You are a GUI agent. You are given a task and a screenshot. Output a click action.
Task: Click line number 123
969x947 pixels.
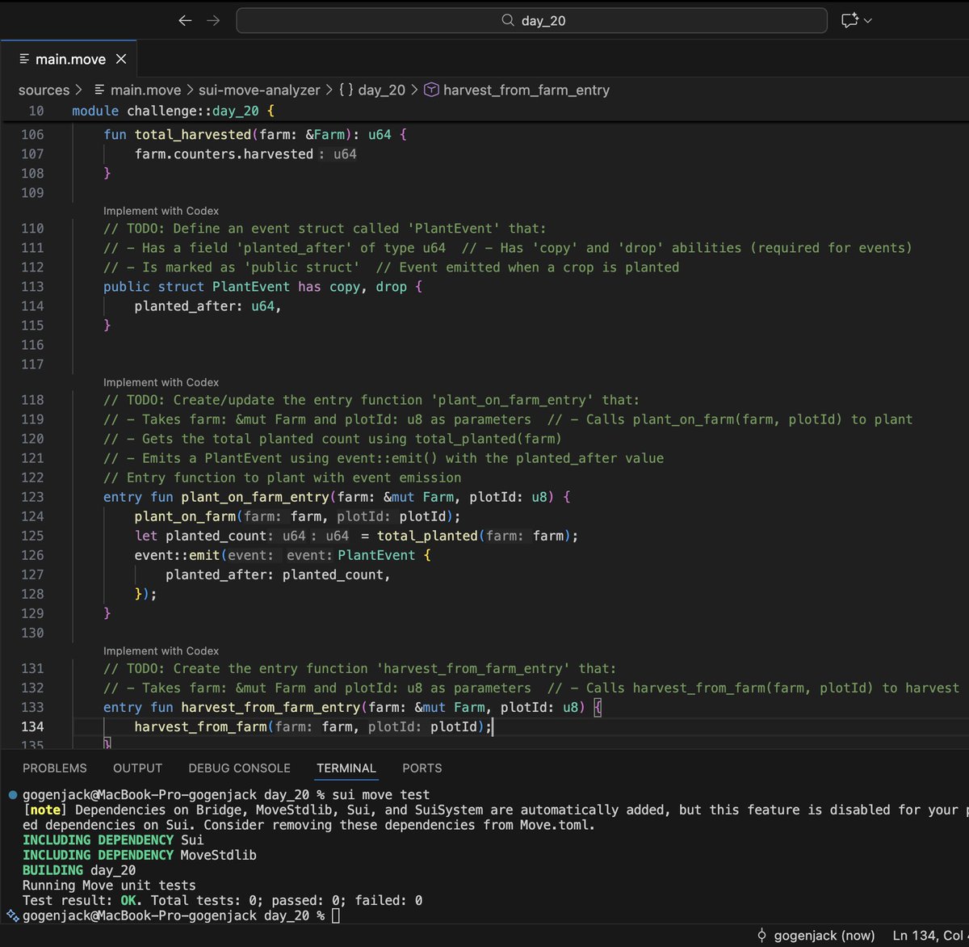(32, 497)
